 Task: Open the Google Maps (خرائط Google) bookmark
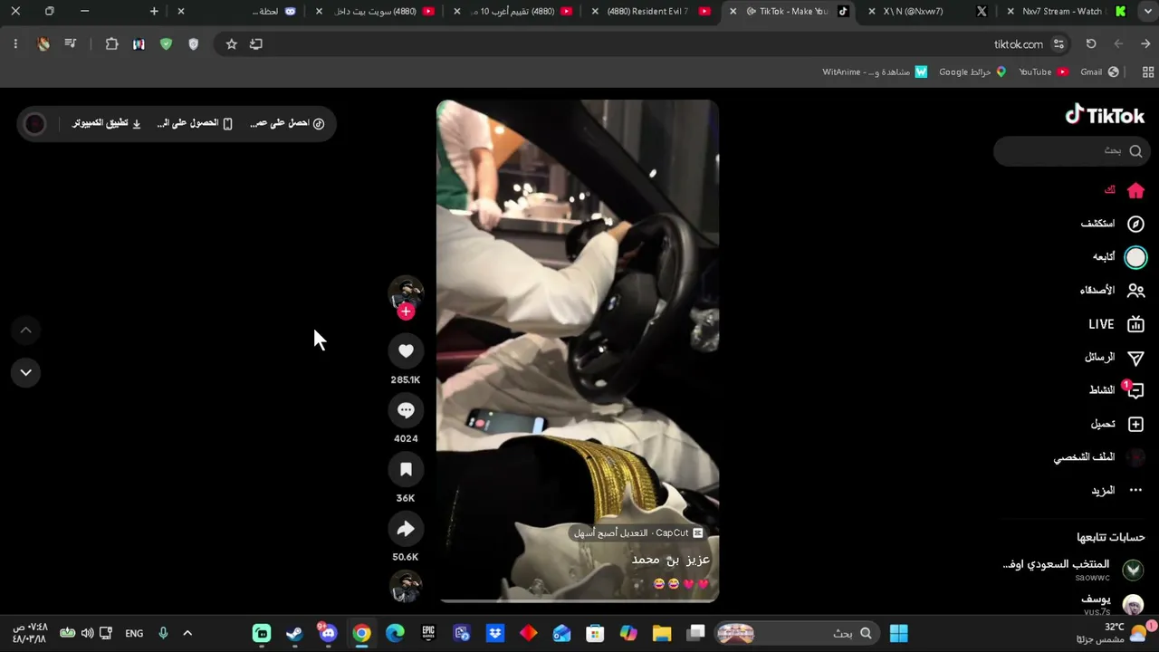972,72
